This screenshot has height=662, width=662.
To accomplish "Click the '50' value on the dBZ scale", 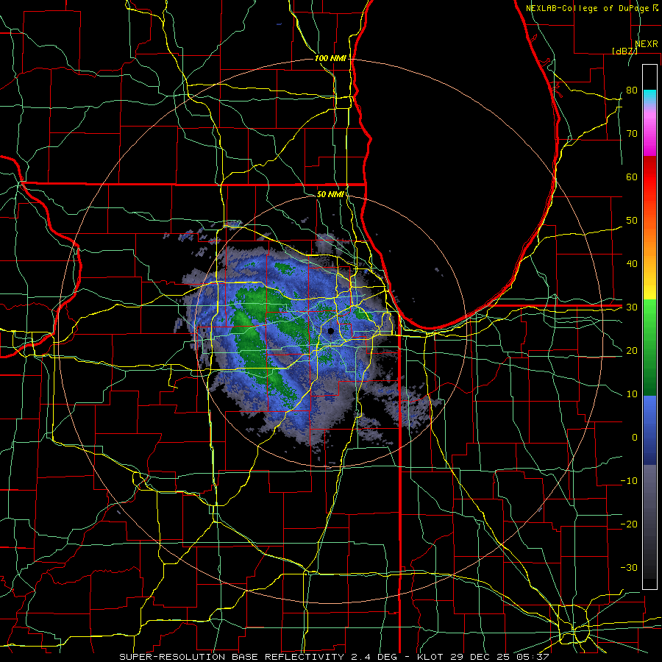I will pyautogui.click(x=632, y=221).
